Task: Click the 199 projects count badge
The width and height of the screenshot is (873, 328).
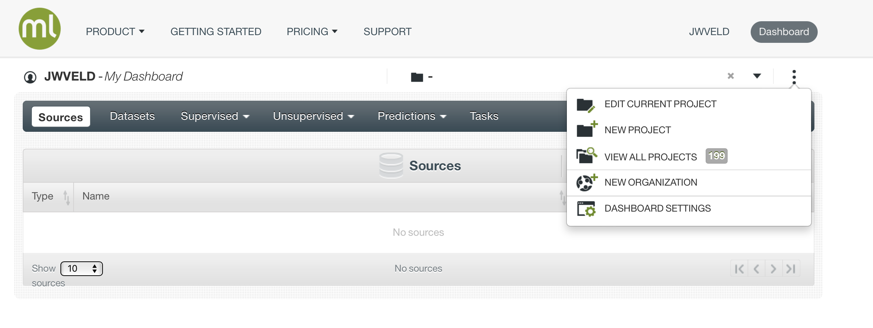Action: coord(717,156)
